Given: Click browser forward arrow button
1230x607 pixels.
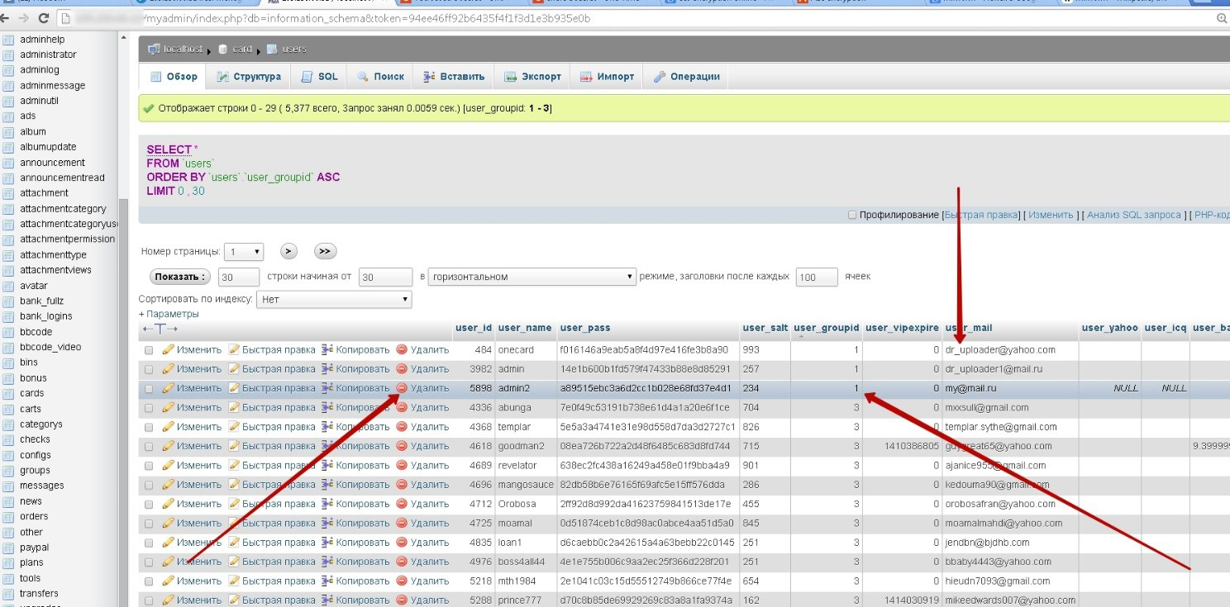Looking at the screenshot, I should (25, 18).
